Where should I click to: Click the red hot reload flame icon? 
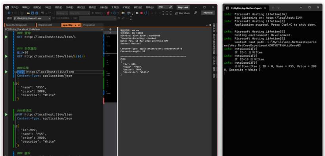coord(108,13)
